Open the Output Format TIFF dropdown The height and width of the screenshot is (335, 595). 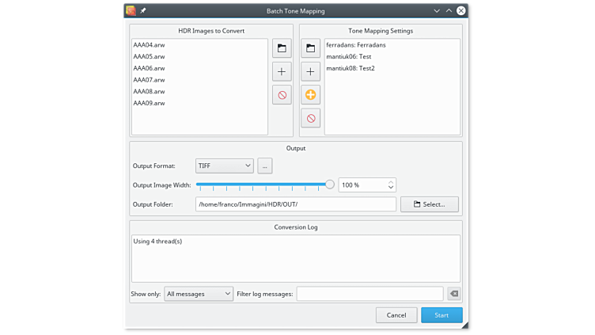coord(225,166)
